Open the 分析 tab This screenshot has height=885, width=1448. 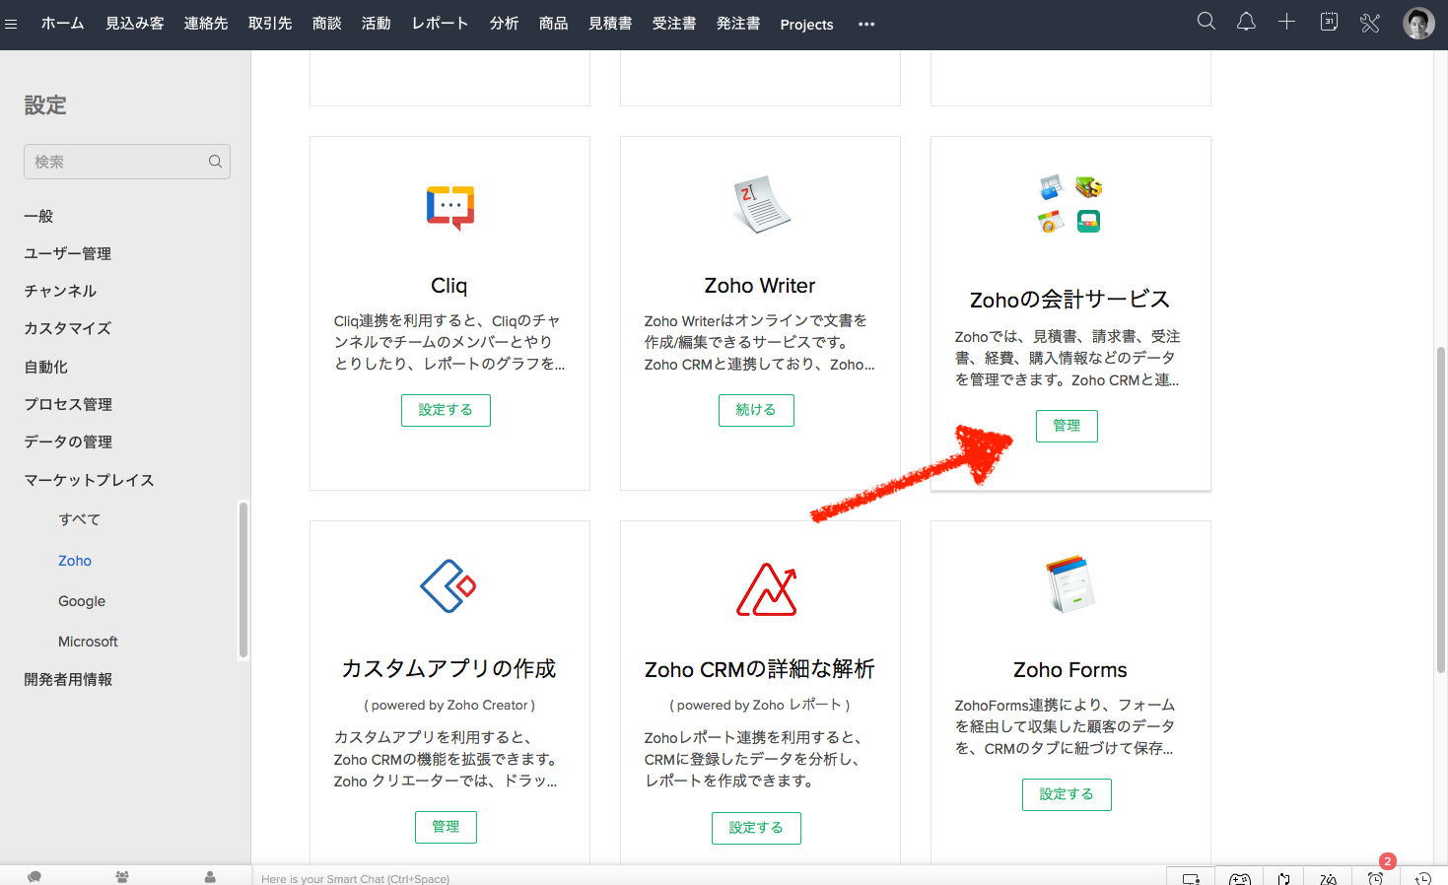[x=504, y=24]
